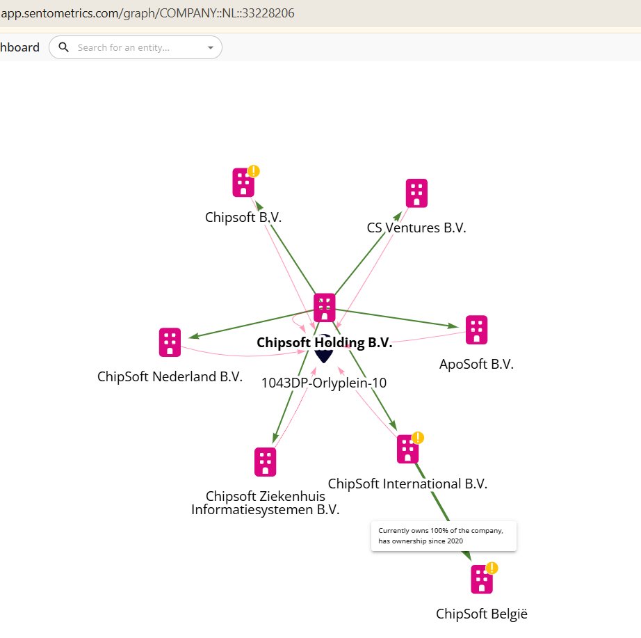Click the 'ChipSoft België' label
The height and width of the screenshot is (638, 641).
482,614
